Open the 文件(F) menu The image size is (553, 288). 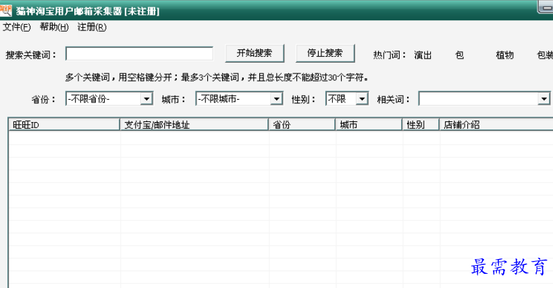[17, 27]
